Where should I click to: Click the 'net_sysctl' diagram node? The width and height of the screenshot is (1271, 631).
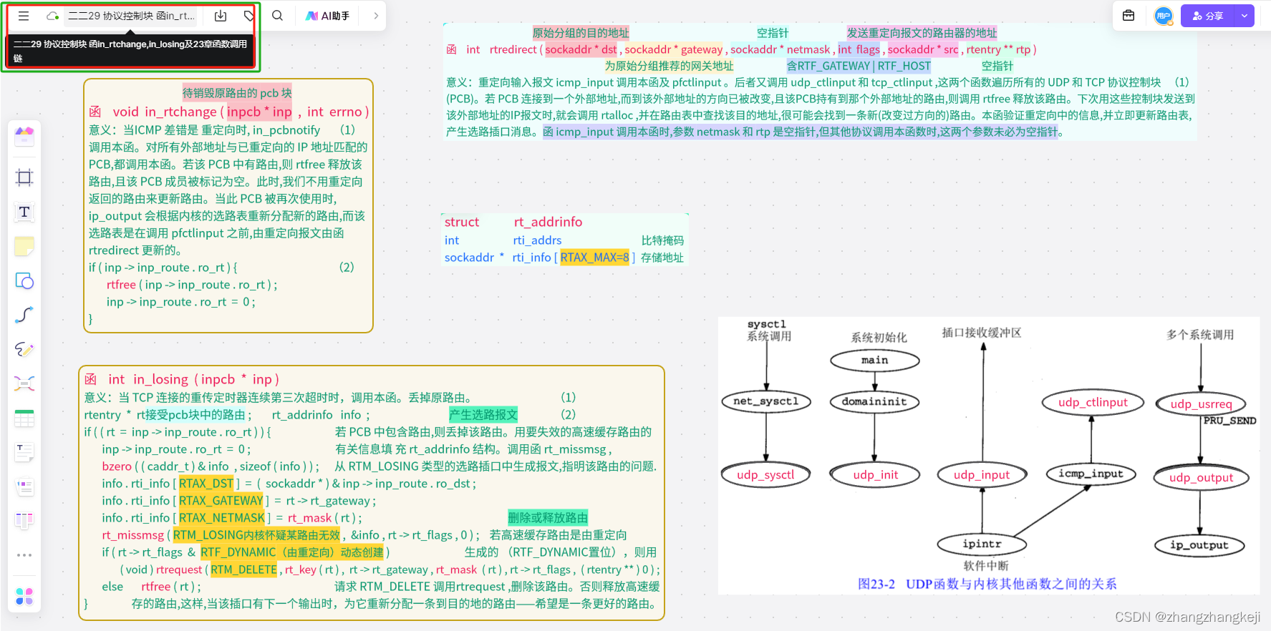click(x=765, y=401)
